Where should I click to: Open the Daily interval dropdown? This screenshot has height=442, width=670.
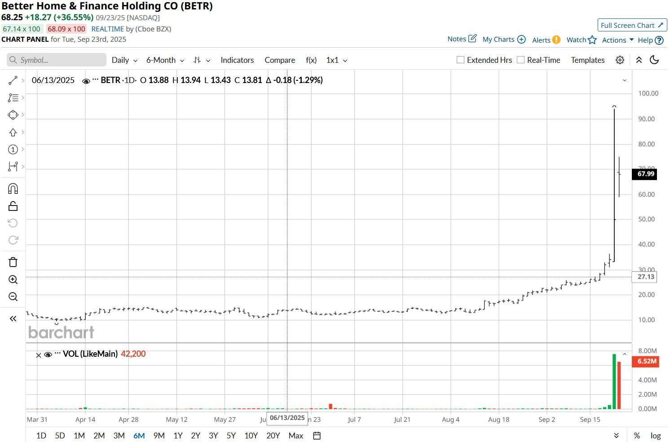click(x=124, y=60)
